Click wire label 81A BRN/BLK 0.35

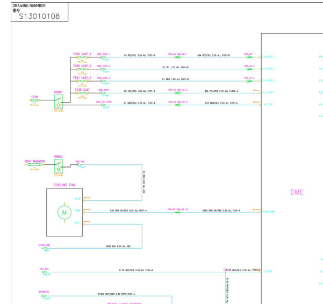point(221,103)
